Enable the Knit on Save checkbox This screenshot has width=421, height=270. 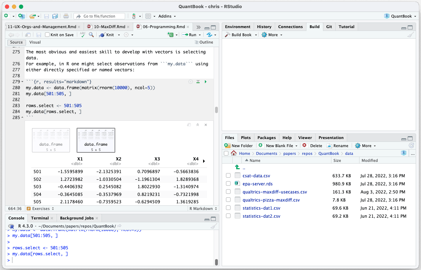tap(47, 35)
